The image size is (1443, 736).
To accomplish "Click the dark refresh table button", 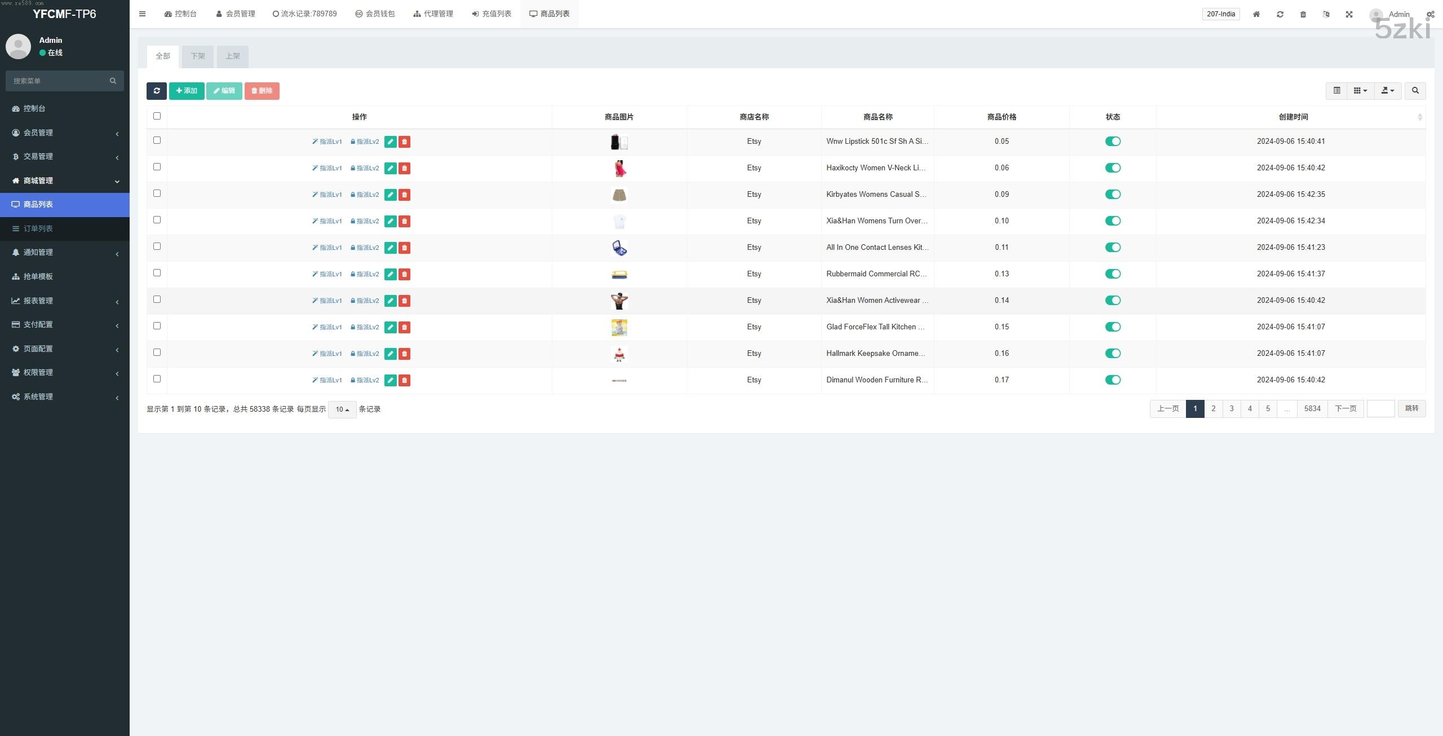I will pyautogui.click(x=156, y=91).
